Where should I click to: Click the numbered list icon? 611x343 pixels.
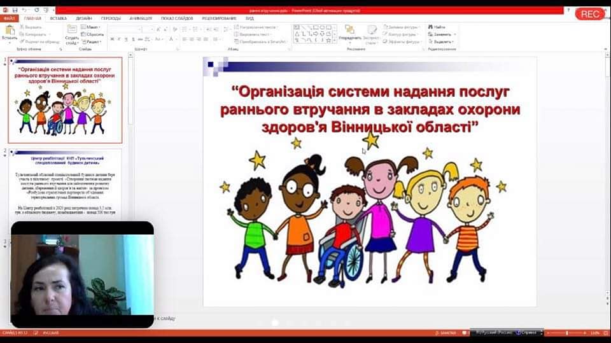(197, 29)
